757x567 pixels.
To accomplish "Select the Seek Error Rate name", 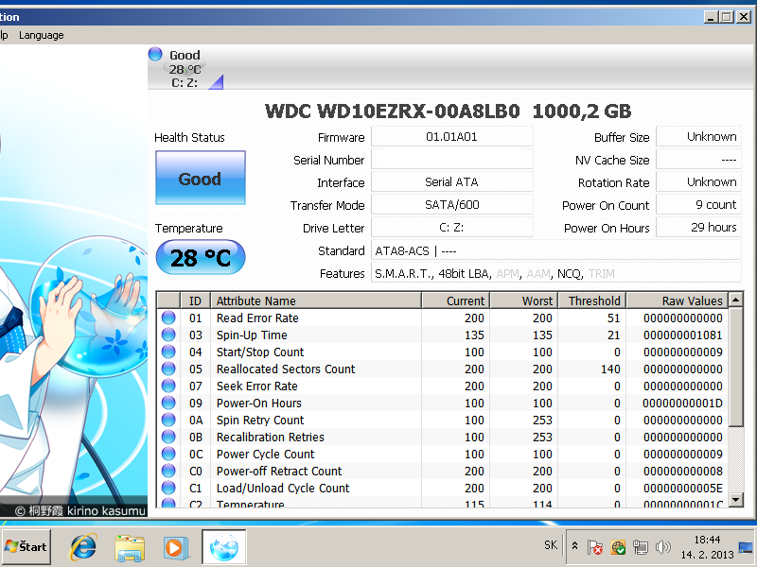I will [256, 387].
